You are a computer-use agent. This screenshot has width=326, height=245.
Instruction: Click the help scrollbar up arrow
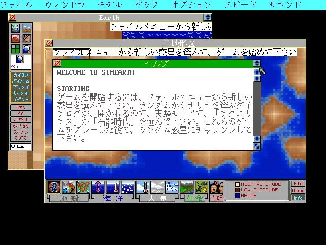[257, 72]
